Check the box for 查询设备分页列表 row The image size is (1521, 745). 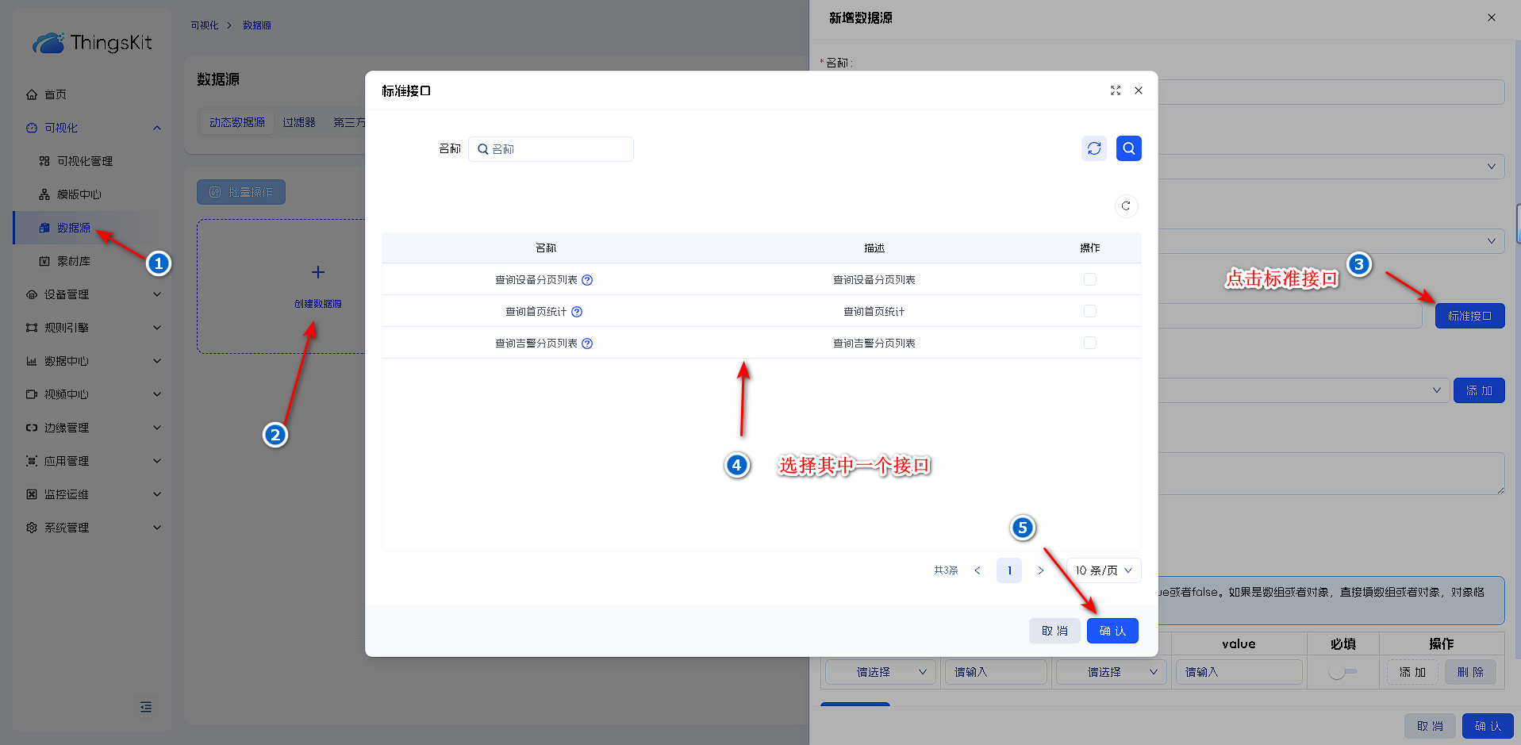tap(1090, 279)
